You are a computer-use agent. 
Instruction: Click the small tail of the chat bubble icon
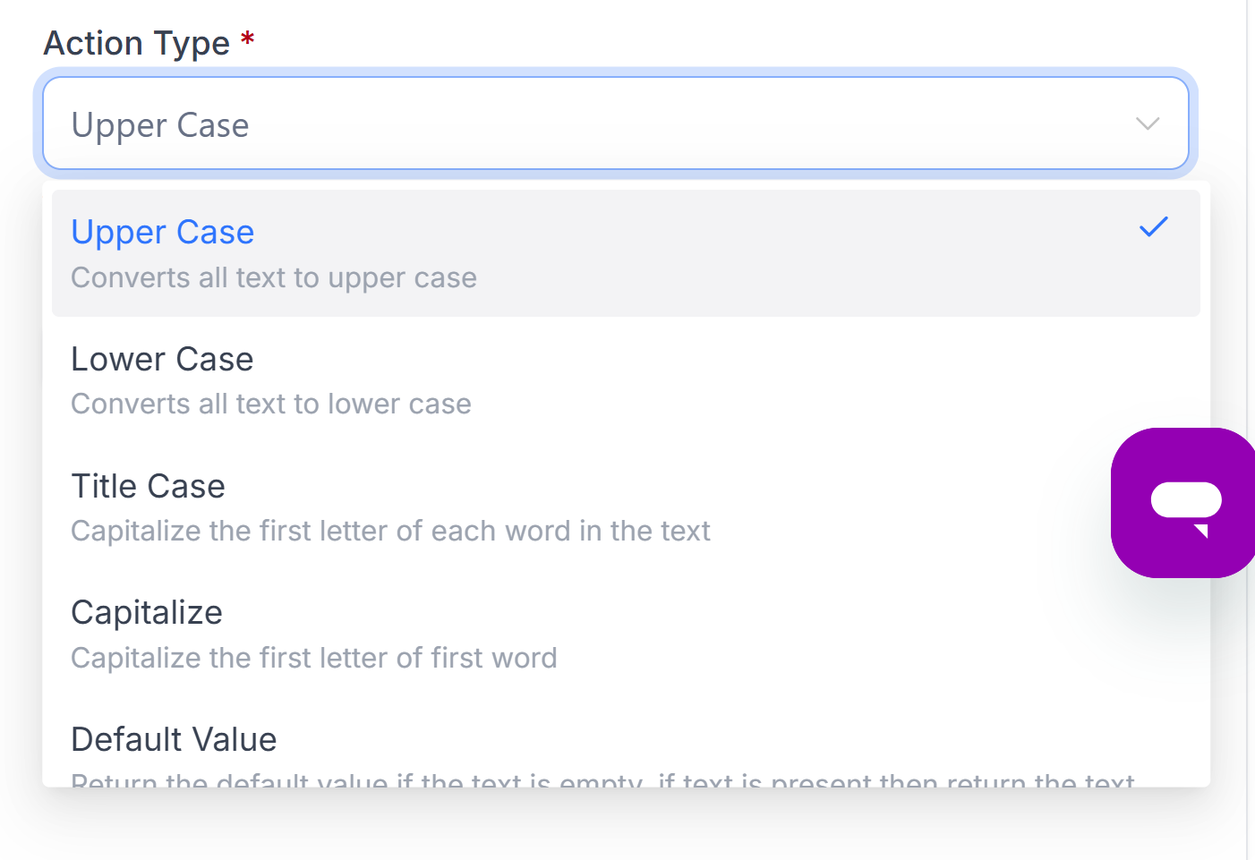1200,533
